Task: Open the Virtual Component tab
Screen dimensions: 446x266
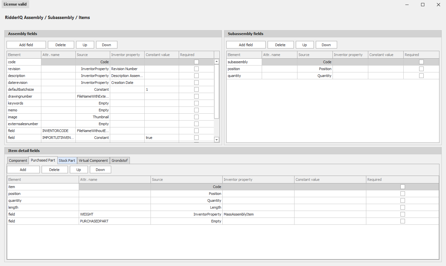Action: (93, 160)
